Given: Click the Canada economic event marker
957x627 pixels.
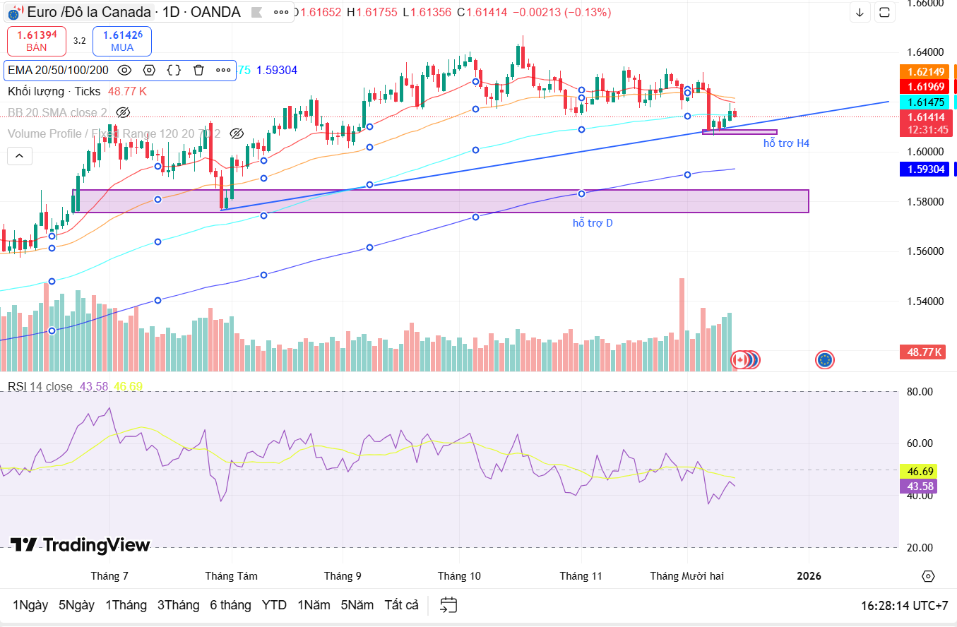Looking at the screenshot, I should click(x=739, y=360).
